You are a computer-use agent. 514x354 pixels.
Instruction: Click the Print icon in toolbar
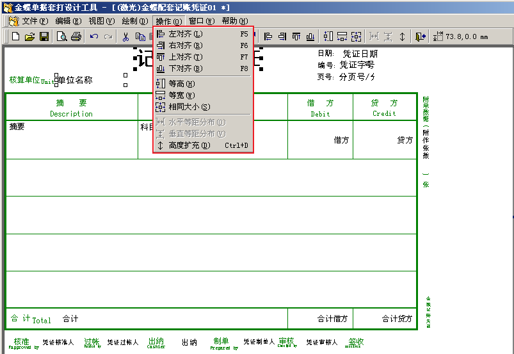(76, 36)
